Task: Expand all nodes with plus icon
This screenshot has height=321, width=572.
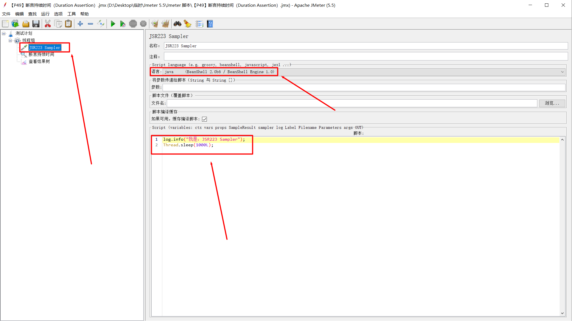Action: pyautogui.click(x=80, y=24)
